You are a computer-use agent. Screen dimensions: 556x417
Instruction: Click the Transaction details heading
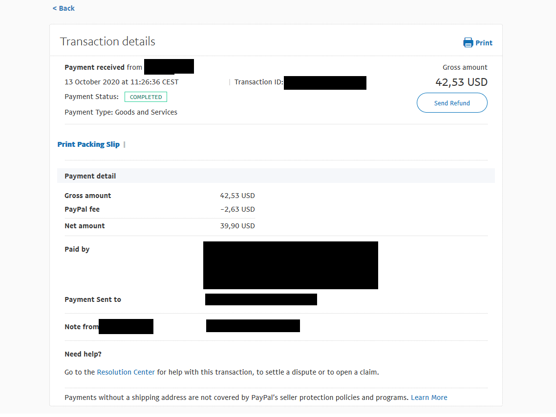107,41
